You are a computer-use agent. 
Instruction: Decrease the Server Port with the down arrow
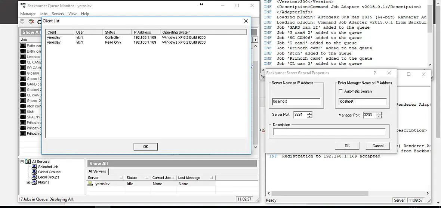pos(310,116)
